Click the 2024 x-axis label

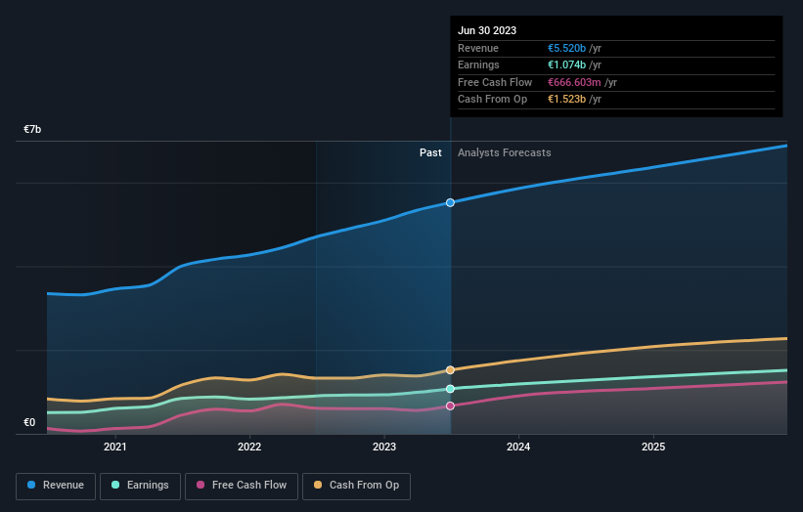pos(518,447)
